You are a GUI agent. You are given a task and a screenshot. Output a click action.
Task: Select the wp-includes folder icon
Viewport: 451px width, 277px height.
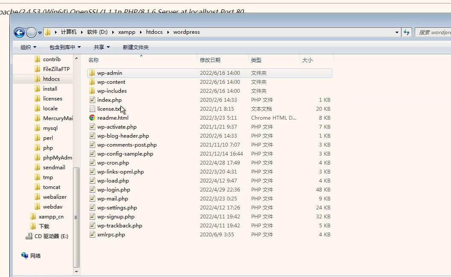pos(92,91)
